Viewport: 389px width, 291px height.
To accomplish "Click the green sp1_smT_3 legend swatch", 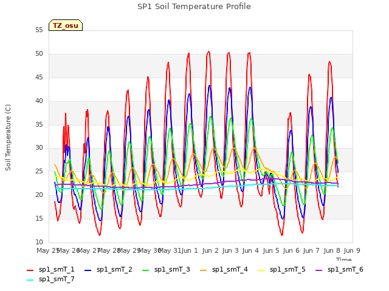I will (146, 270).
